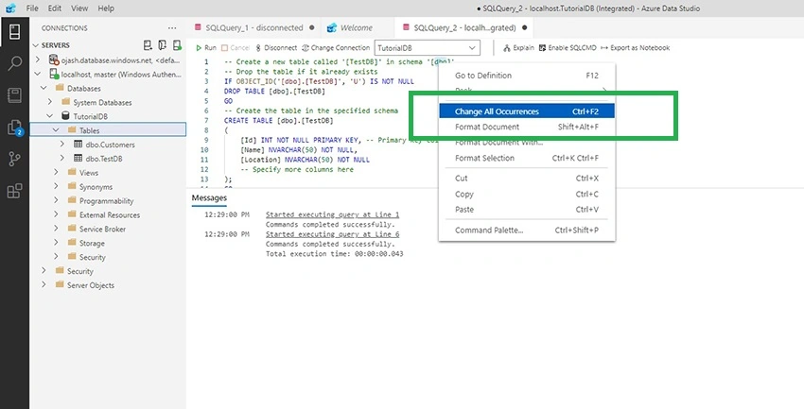Collapse the Databases folder
The height and width of the screenshot is (409, 804).
click(x=44, y=88)
